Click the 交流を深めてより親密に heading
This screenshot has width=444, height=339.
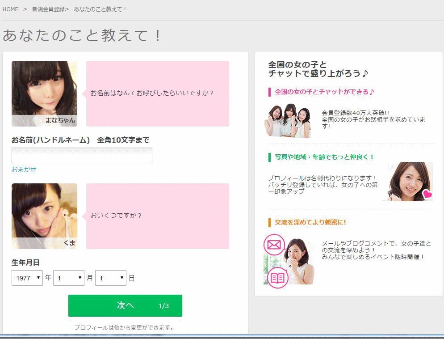310,222
